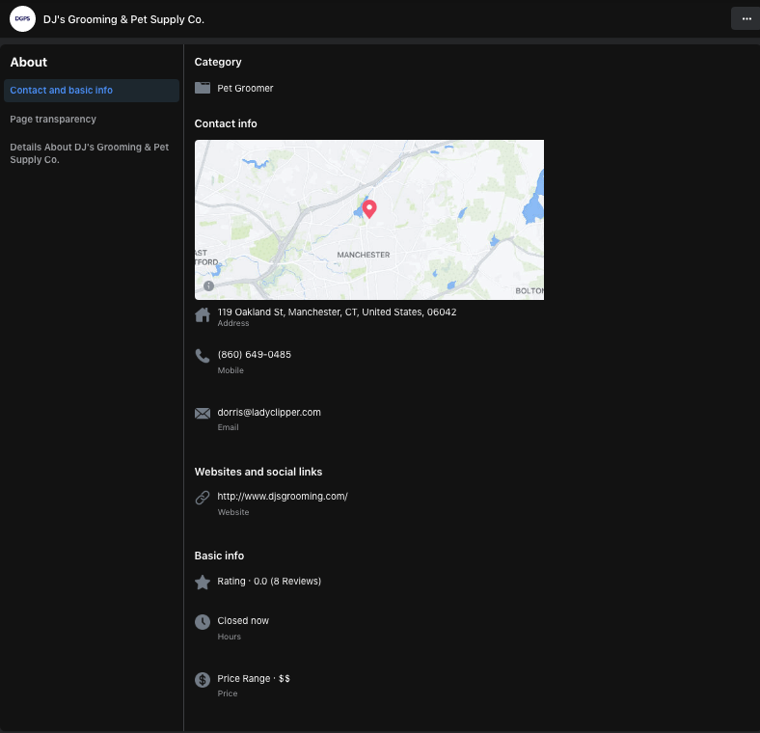Click the rating star icon

[203, 583]
